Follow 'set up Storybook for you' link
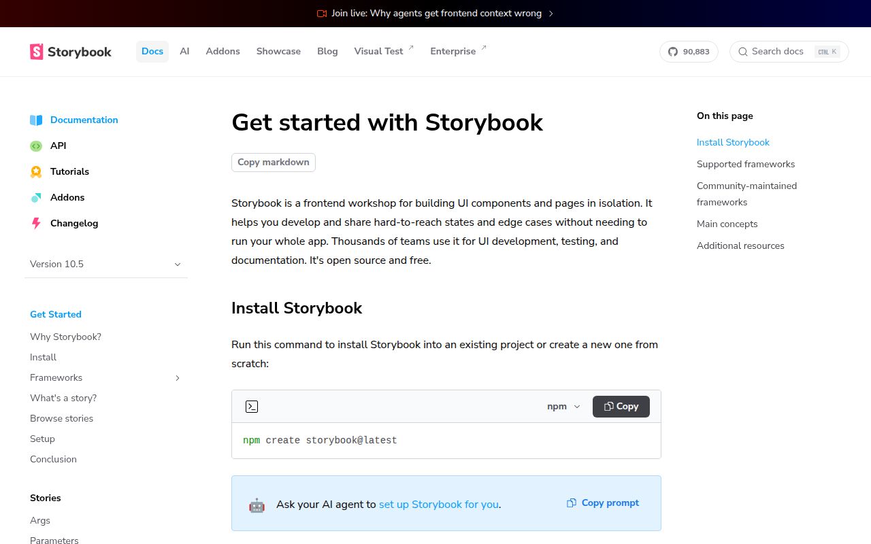The height and width of the screenshot is (544, 871). pyautogui.click(x=439, y=505)
